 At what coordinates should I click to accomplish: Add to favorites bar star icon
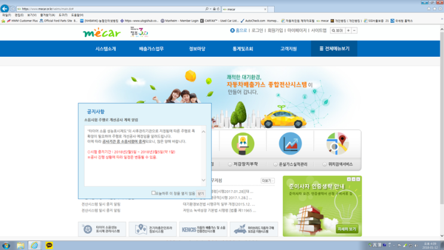[3, 21]
